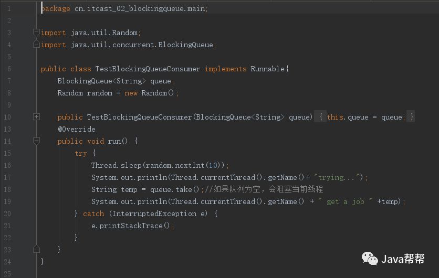Click new Random() on line 8
Image resolution: width=439 pixels, height=278 pixels.
click(149, 93)
